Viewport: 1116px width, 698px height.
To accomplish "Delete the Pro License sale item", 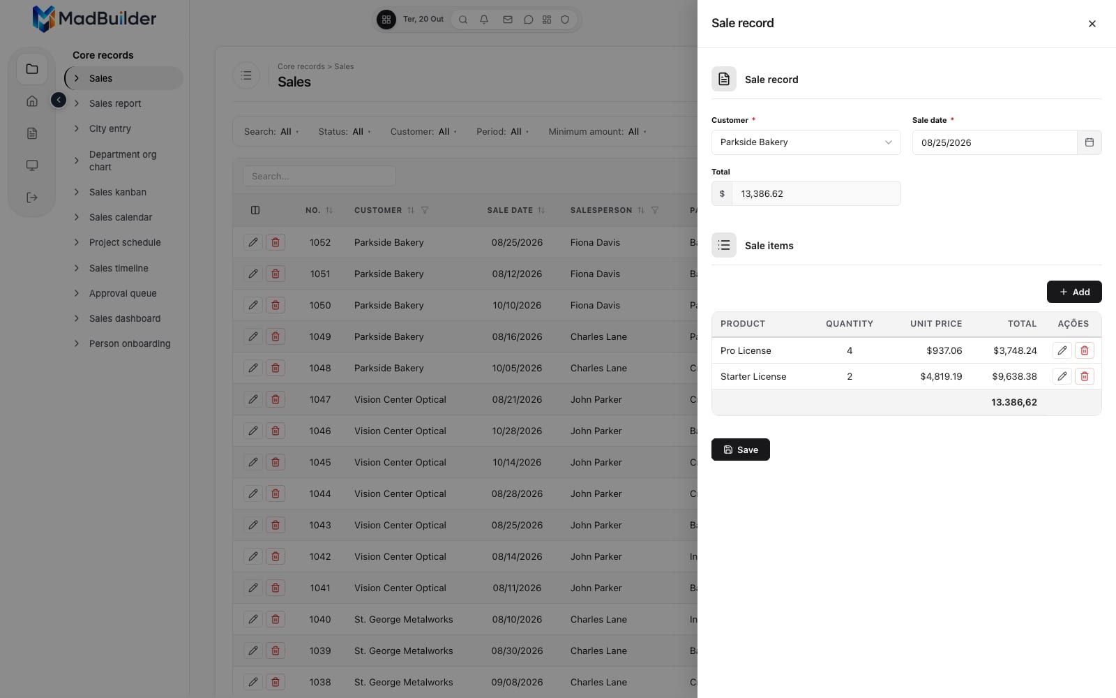I will (1084, 350).
